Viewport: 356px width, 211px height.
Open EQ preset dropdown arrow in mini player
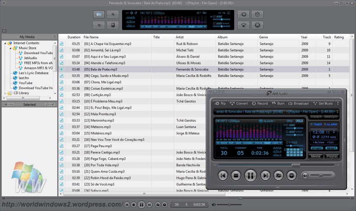click(x=281, y=143)
